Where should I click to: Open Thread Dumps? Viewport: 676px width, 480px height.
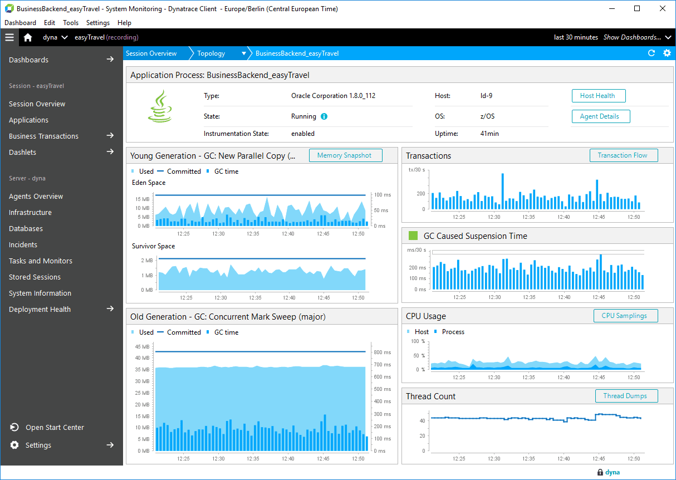[x=625, y=396]
